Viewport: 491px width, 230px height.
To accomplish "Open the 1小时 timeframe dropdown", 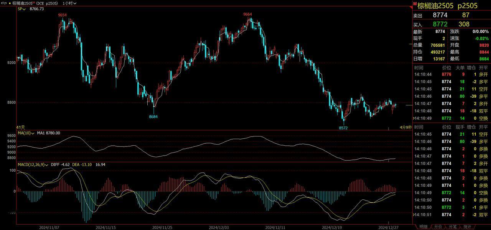I will (x=69, y=3).
